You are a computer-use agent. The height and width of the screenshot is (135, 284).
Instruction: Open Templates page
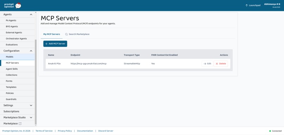point(17,87)
